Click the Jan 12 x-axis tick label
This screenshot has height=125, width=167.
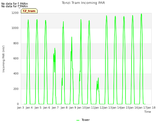click(99, 108)
